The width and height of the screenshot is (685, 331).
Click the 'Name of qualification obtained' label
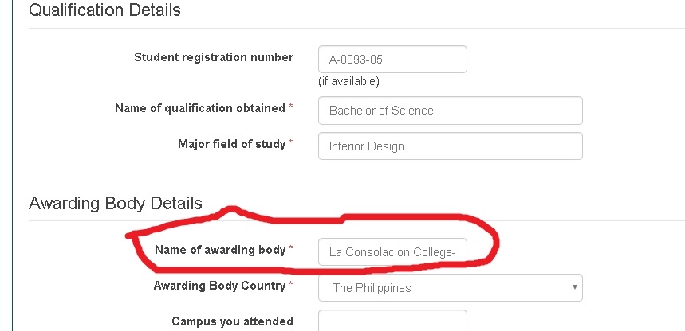(200, 108)
